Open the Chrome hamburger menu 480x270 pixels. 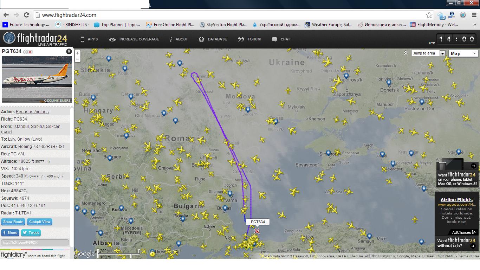473,15
